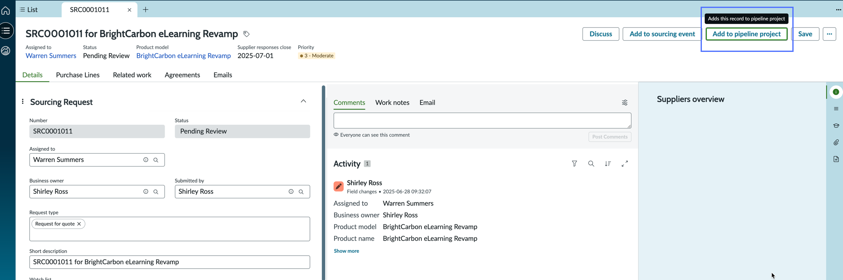843x280 pixels.
Task: Collapse the Sourcing Request section
Action: (304, 101)
